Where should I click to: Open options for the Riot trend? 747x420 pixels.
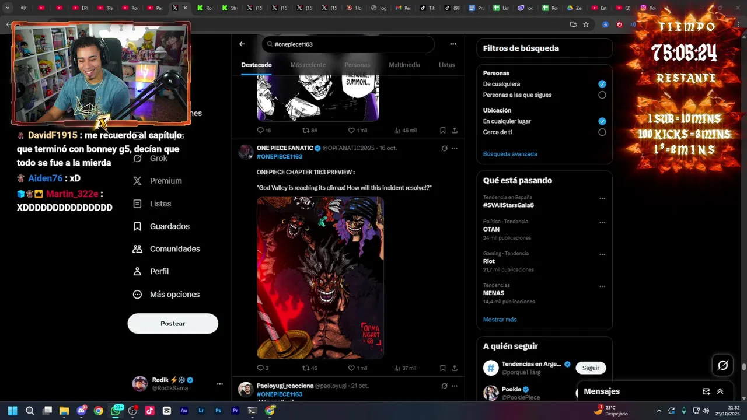pos(602,254)
